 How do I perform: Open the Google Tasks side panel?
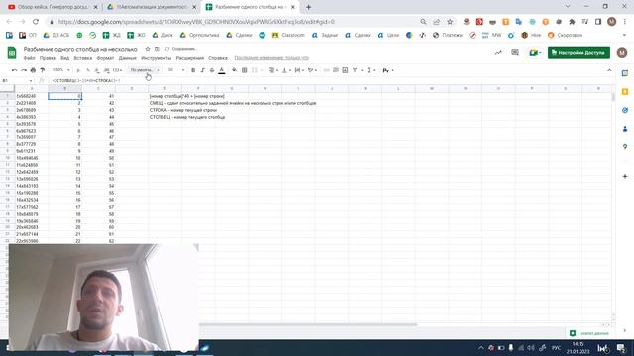point(625,110)
